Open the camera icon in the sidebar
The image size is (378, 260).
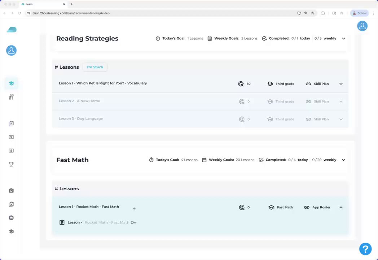point(11,191)
